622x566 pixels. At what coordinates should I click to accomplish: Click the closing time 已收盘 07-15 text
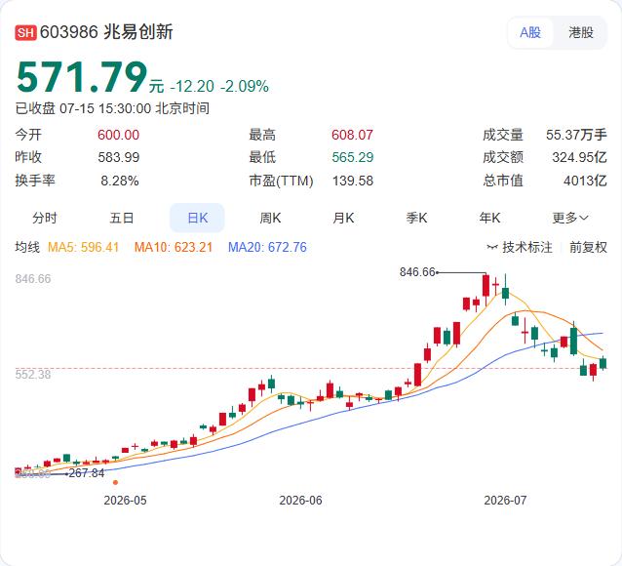[112, 108]
